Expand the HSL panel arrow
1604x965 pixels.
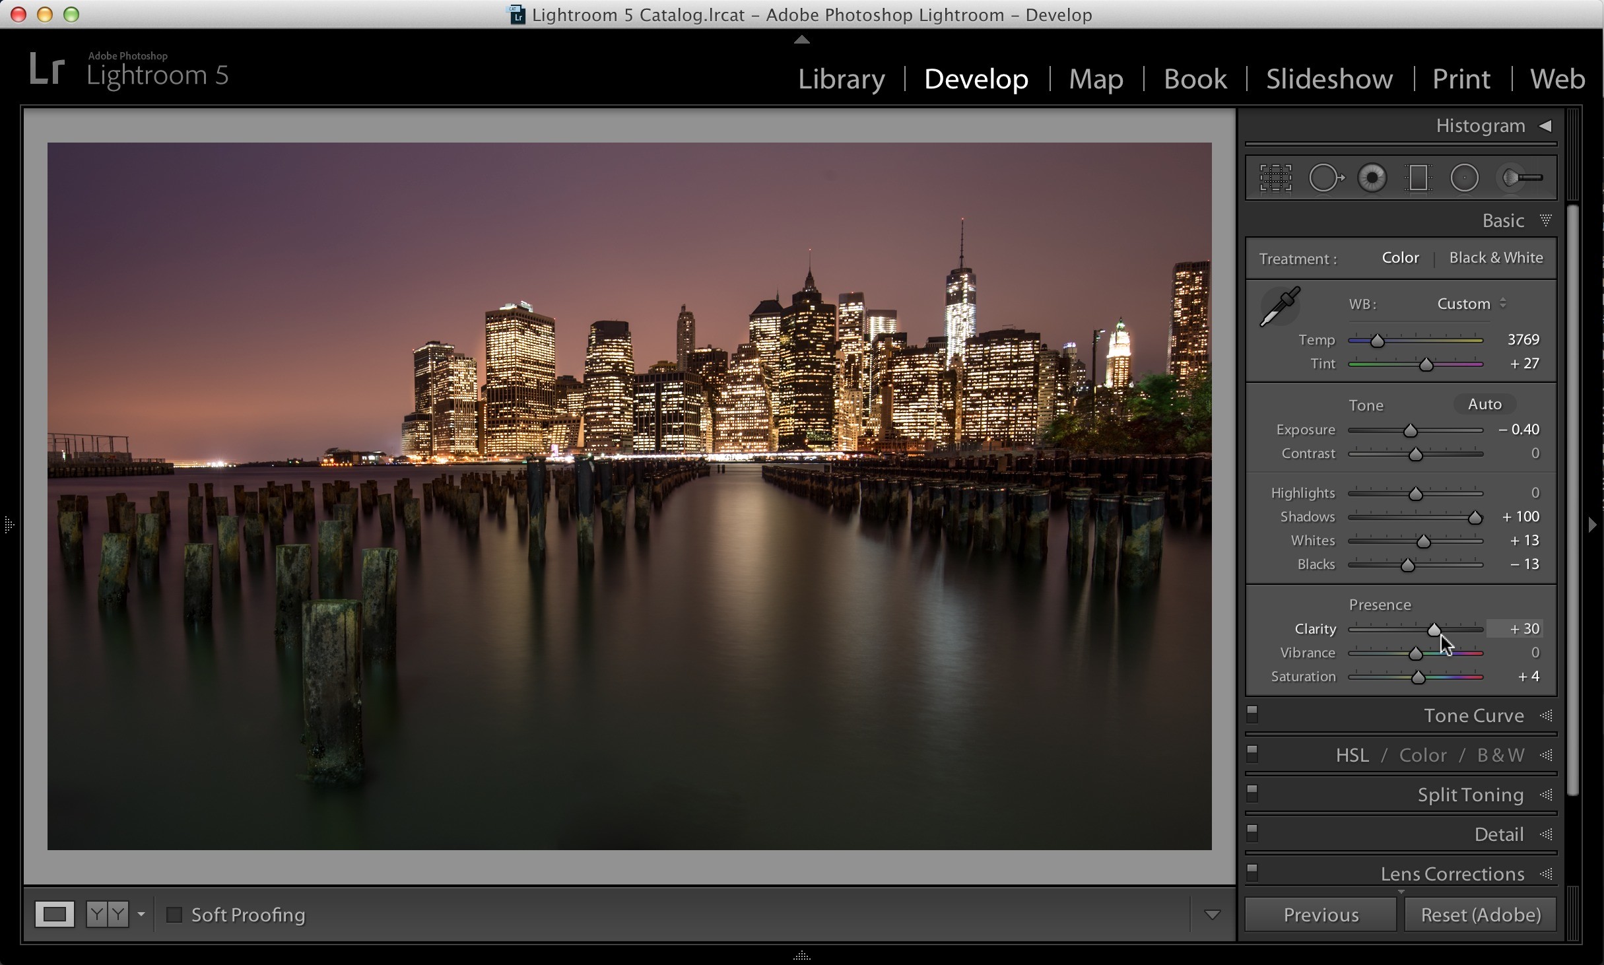(x=1546, y=756)
